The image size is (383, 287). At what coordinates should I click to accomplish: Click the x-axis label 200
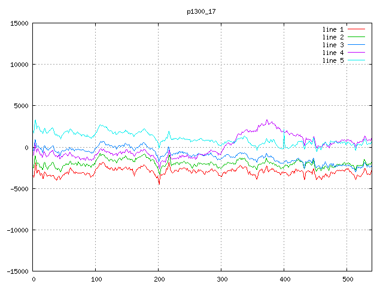click(x=159, y=279)
